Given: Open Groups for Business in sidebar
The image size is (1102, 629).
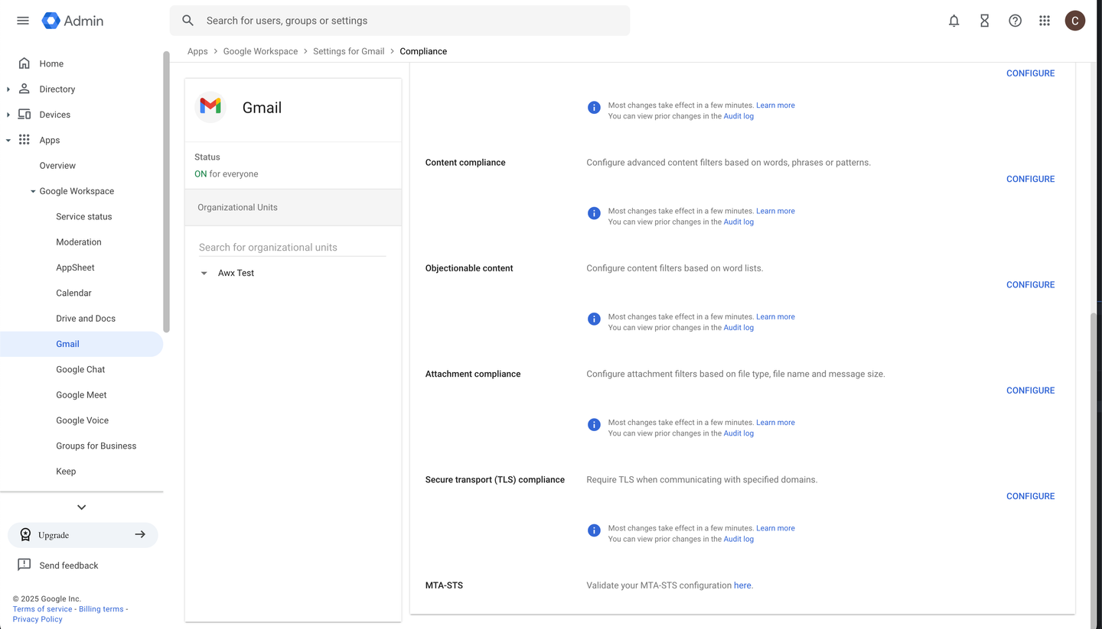Looking at the screenshot, I should [x=96, y=446].
